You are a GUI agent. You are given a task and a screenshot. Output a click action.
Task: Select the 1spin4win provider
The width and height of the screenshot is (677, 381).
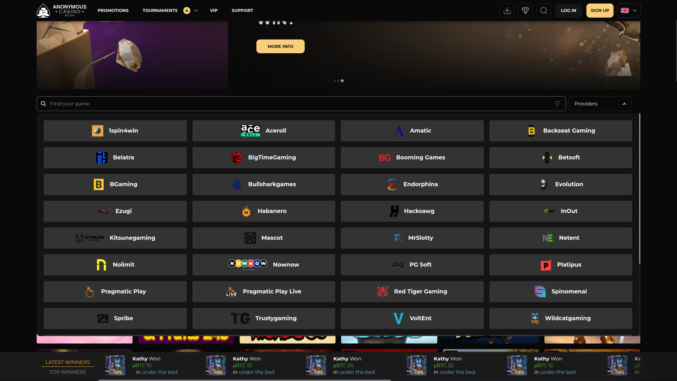coord(115,131)
